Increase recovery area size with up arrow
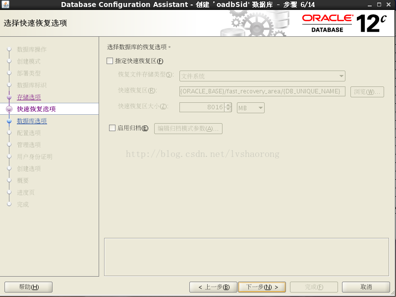 (x=228, y=105)
